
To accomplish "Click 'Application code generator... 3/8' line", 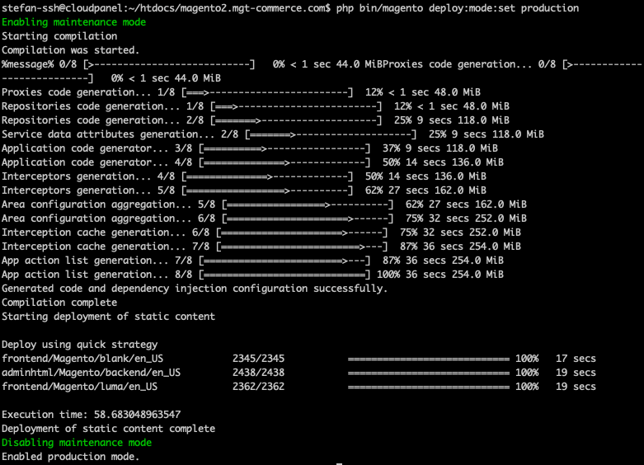I will 250,148.
